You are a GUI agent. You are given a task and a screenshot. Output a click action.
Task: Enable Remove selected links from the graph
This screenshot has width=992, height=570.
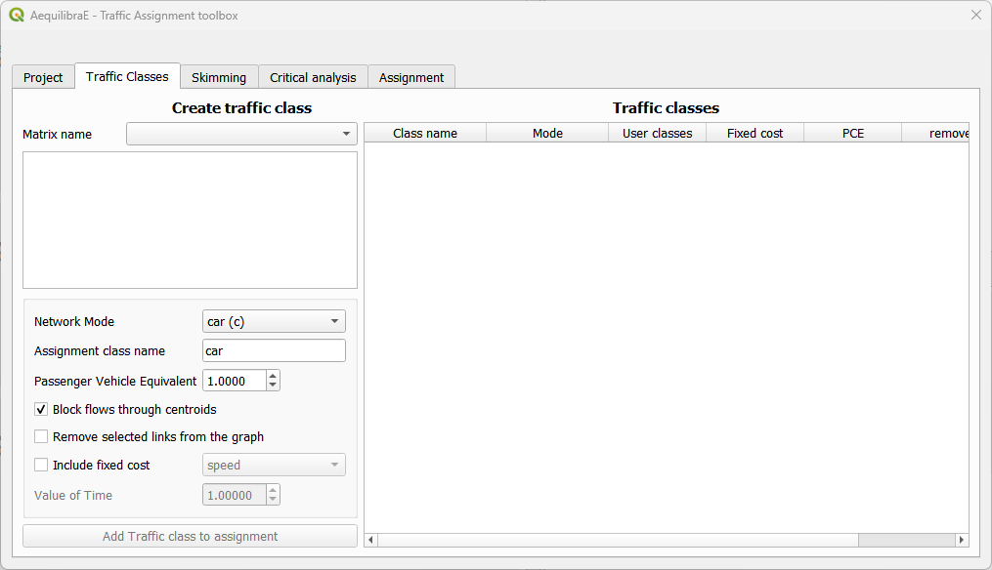[x=40, y=436]
